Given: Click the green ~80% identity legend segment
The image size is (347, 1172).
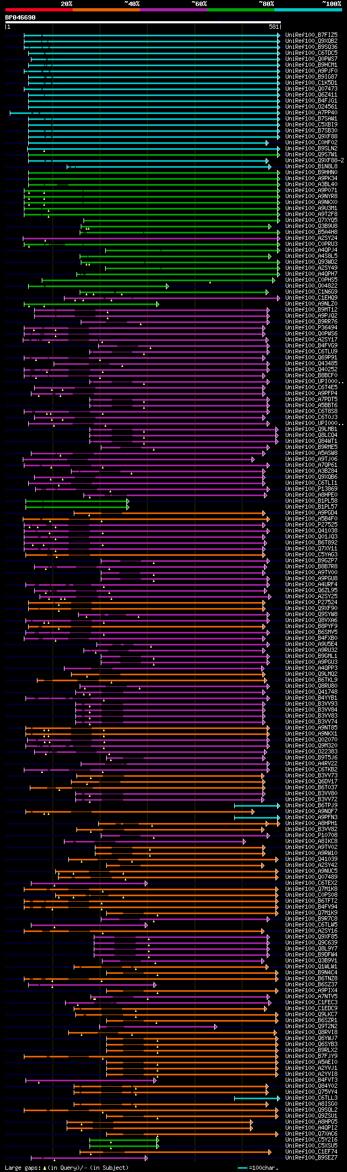Looking at the screenshot, I should point(241,10).
